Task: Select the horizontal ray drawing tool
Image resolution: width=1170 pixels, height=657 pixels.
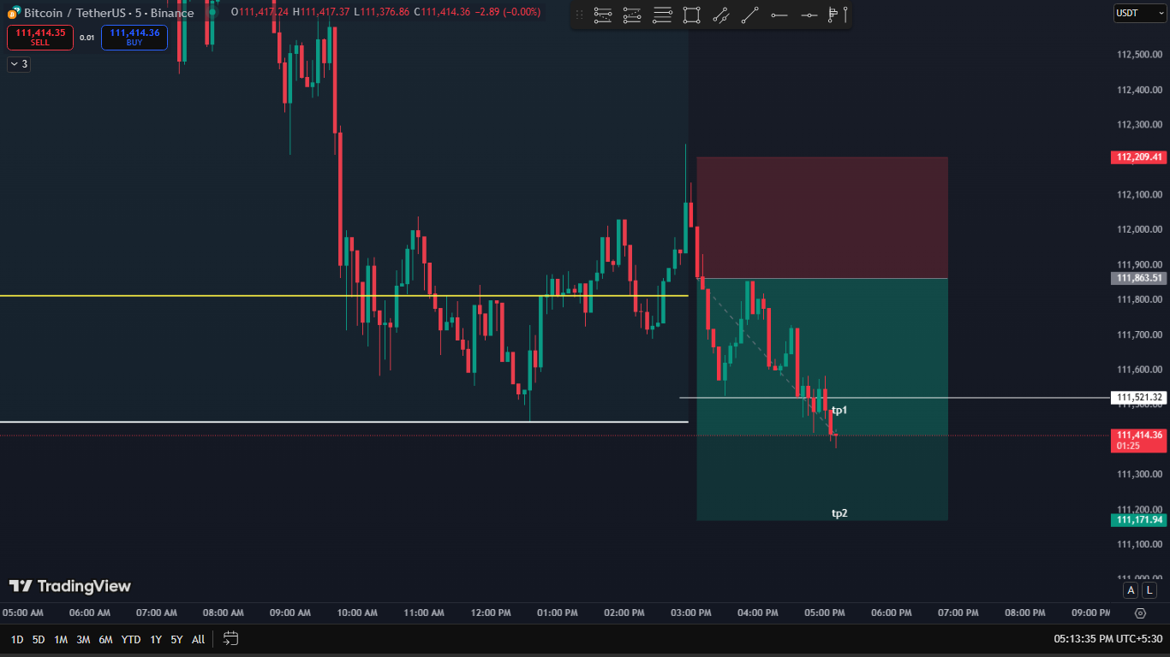Action: (x=779, y=15)
